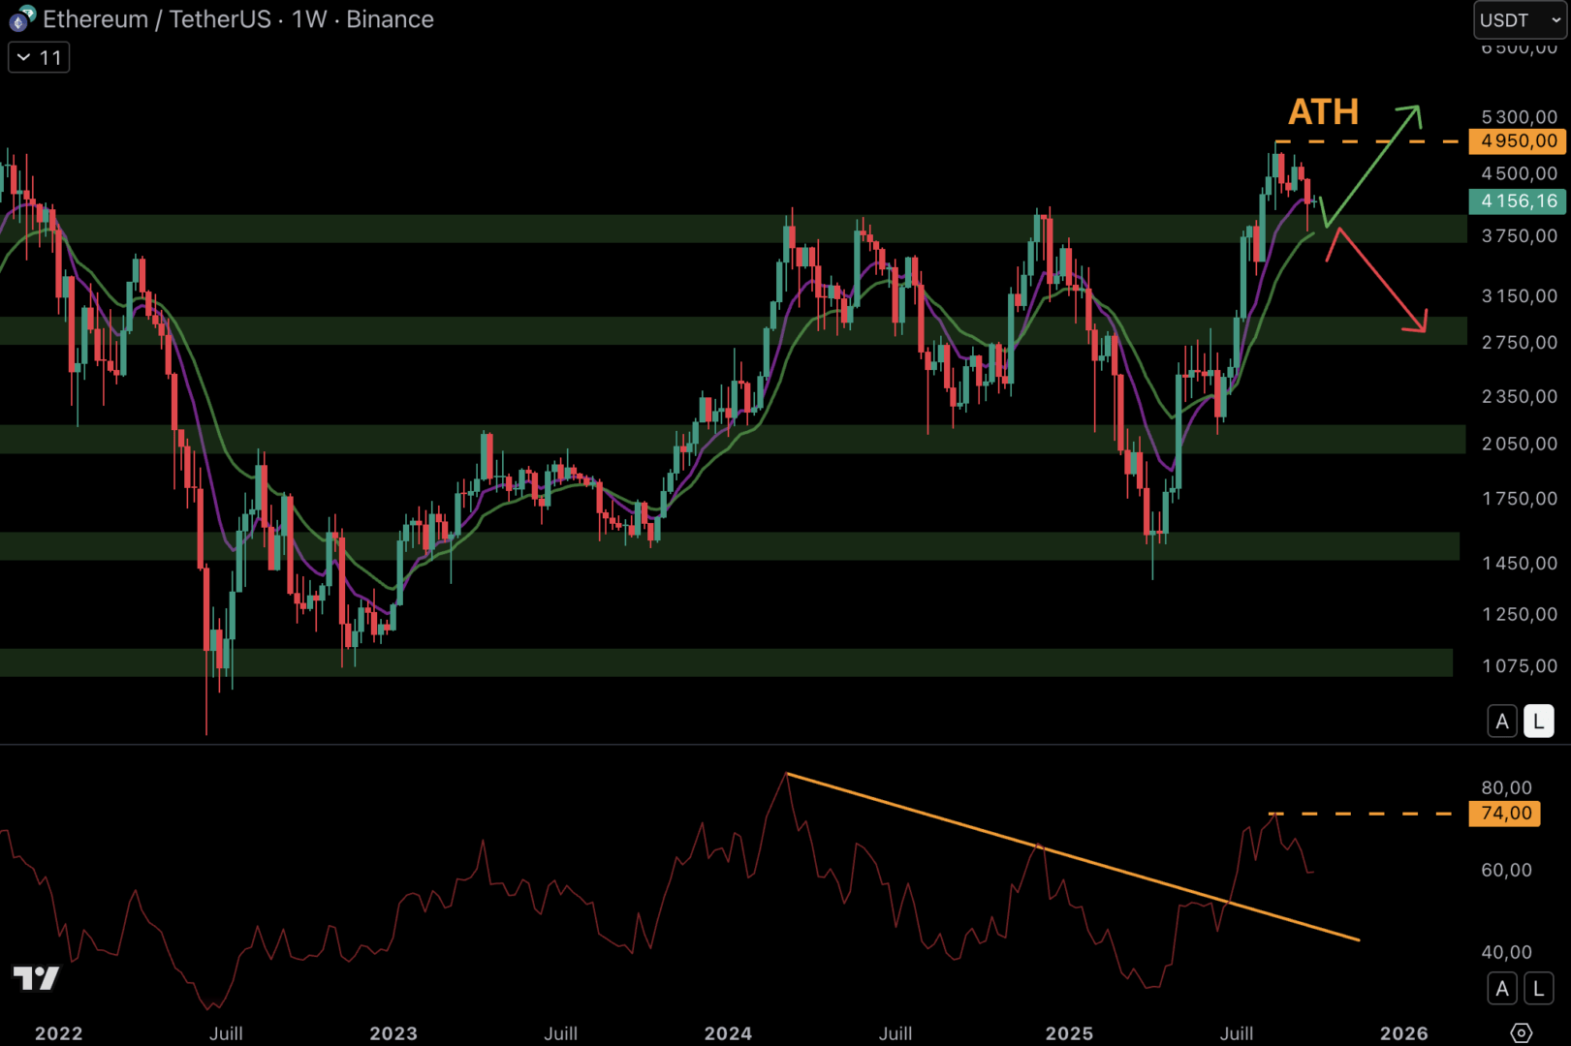Expand the collapsed 11 indicators legend
This screenshot has width=1571, height=1046.
[x=39, y=58]
